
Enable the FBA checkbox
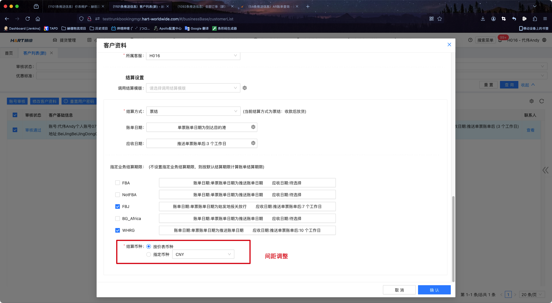tap(118, 183)
